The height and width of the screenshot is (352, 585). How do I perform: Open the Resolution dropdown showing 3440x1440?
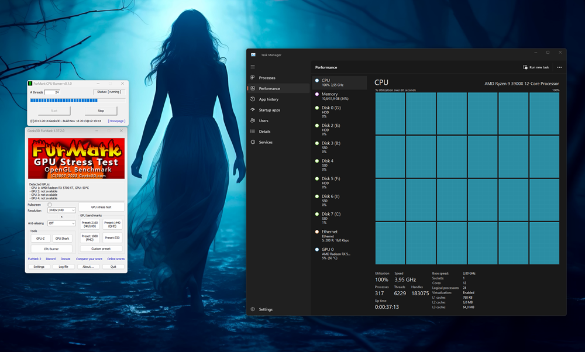[61, 210]
